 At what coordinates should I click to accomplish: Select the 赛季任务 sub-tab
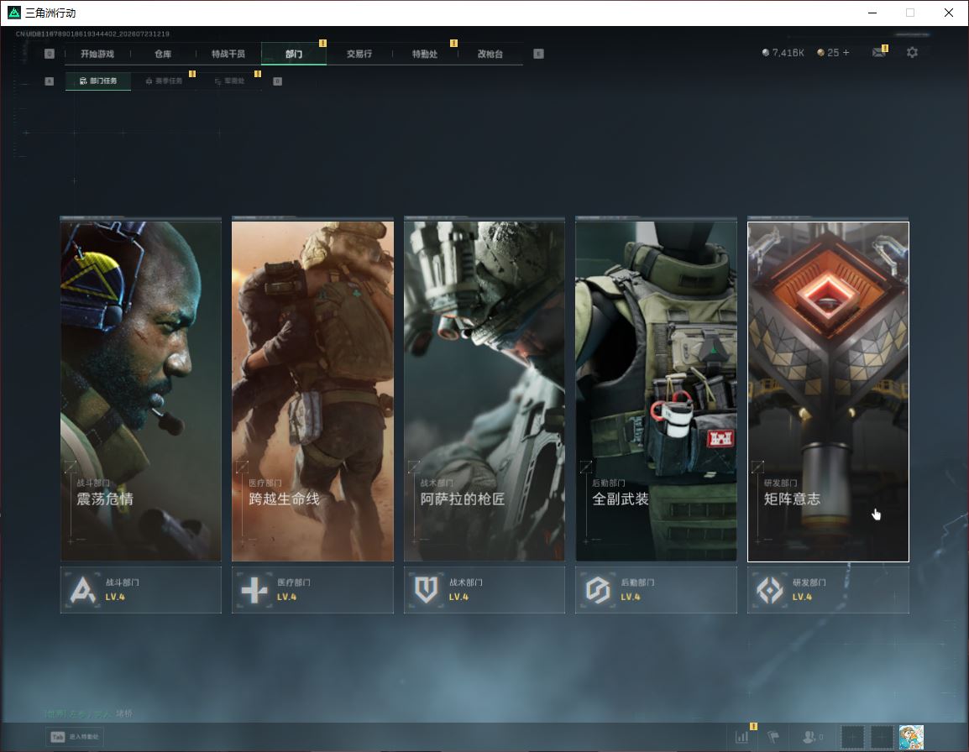[164, 81]
